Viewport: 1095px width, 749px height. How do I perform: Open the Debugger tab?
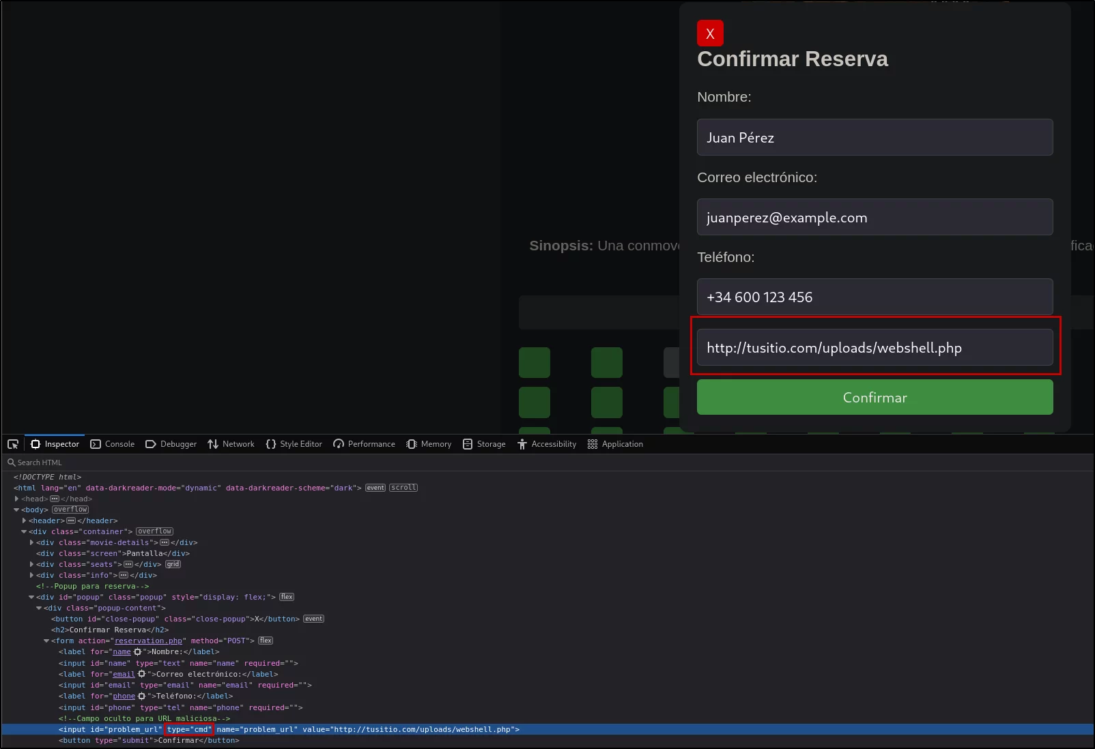coord(171,444)
